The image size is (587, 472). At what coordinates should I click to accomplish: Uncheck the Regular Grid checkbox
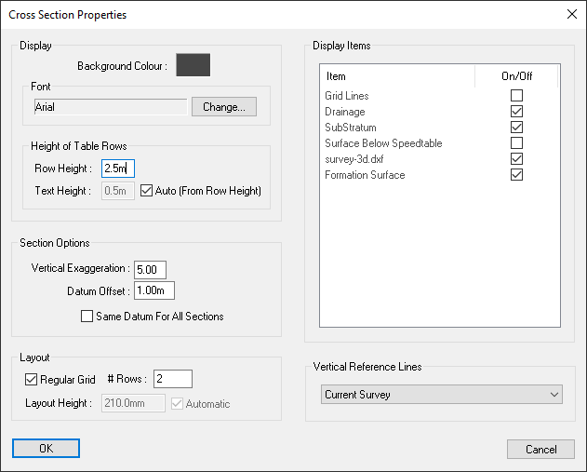pyautogui.click(x=31, y=379)
